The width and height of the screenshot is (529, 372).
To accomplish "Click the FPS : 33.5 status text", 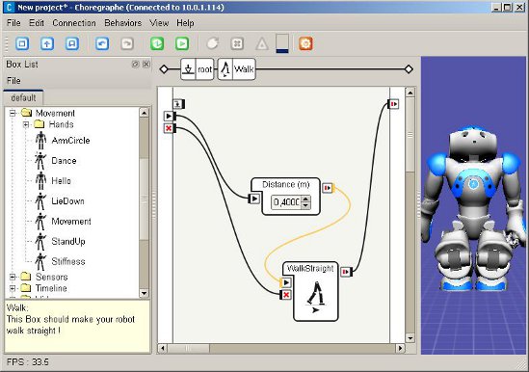I will coord(28,362).
